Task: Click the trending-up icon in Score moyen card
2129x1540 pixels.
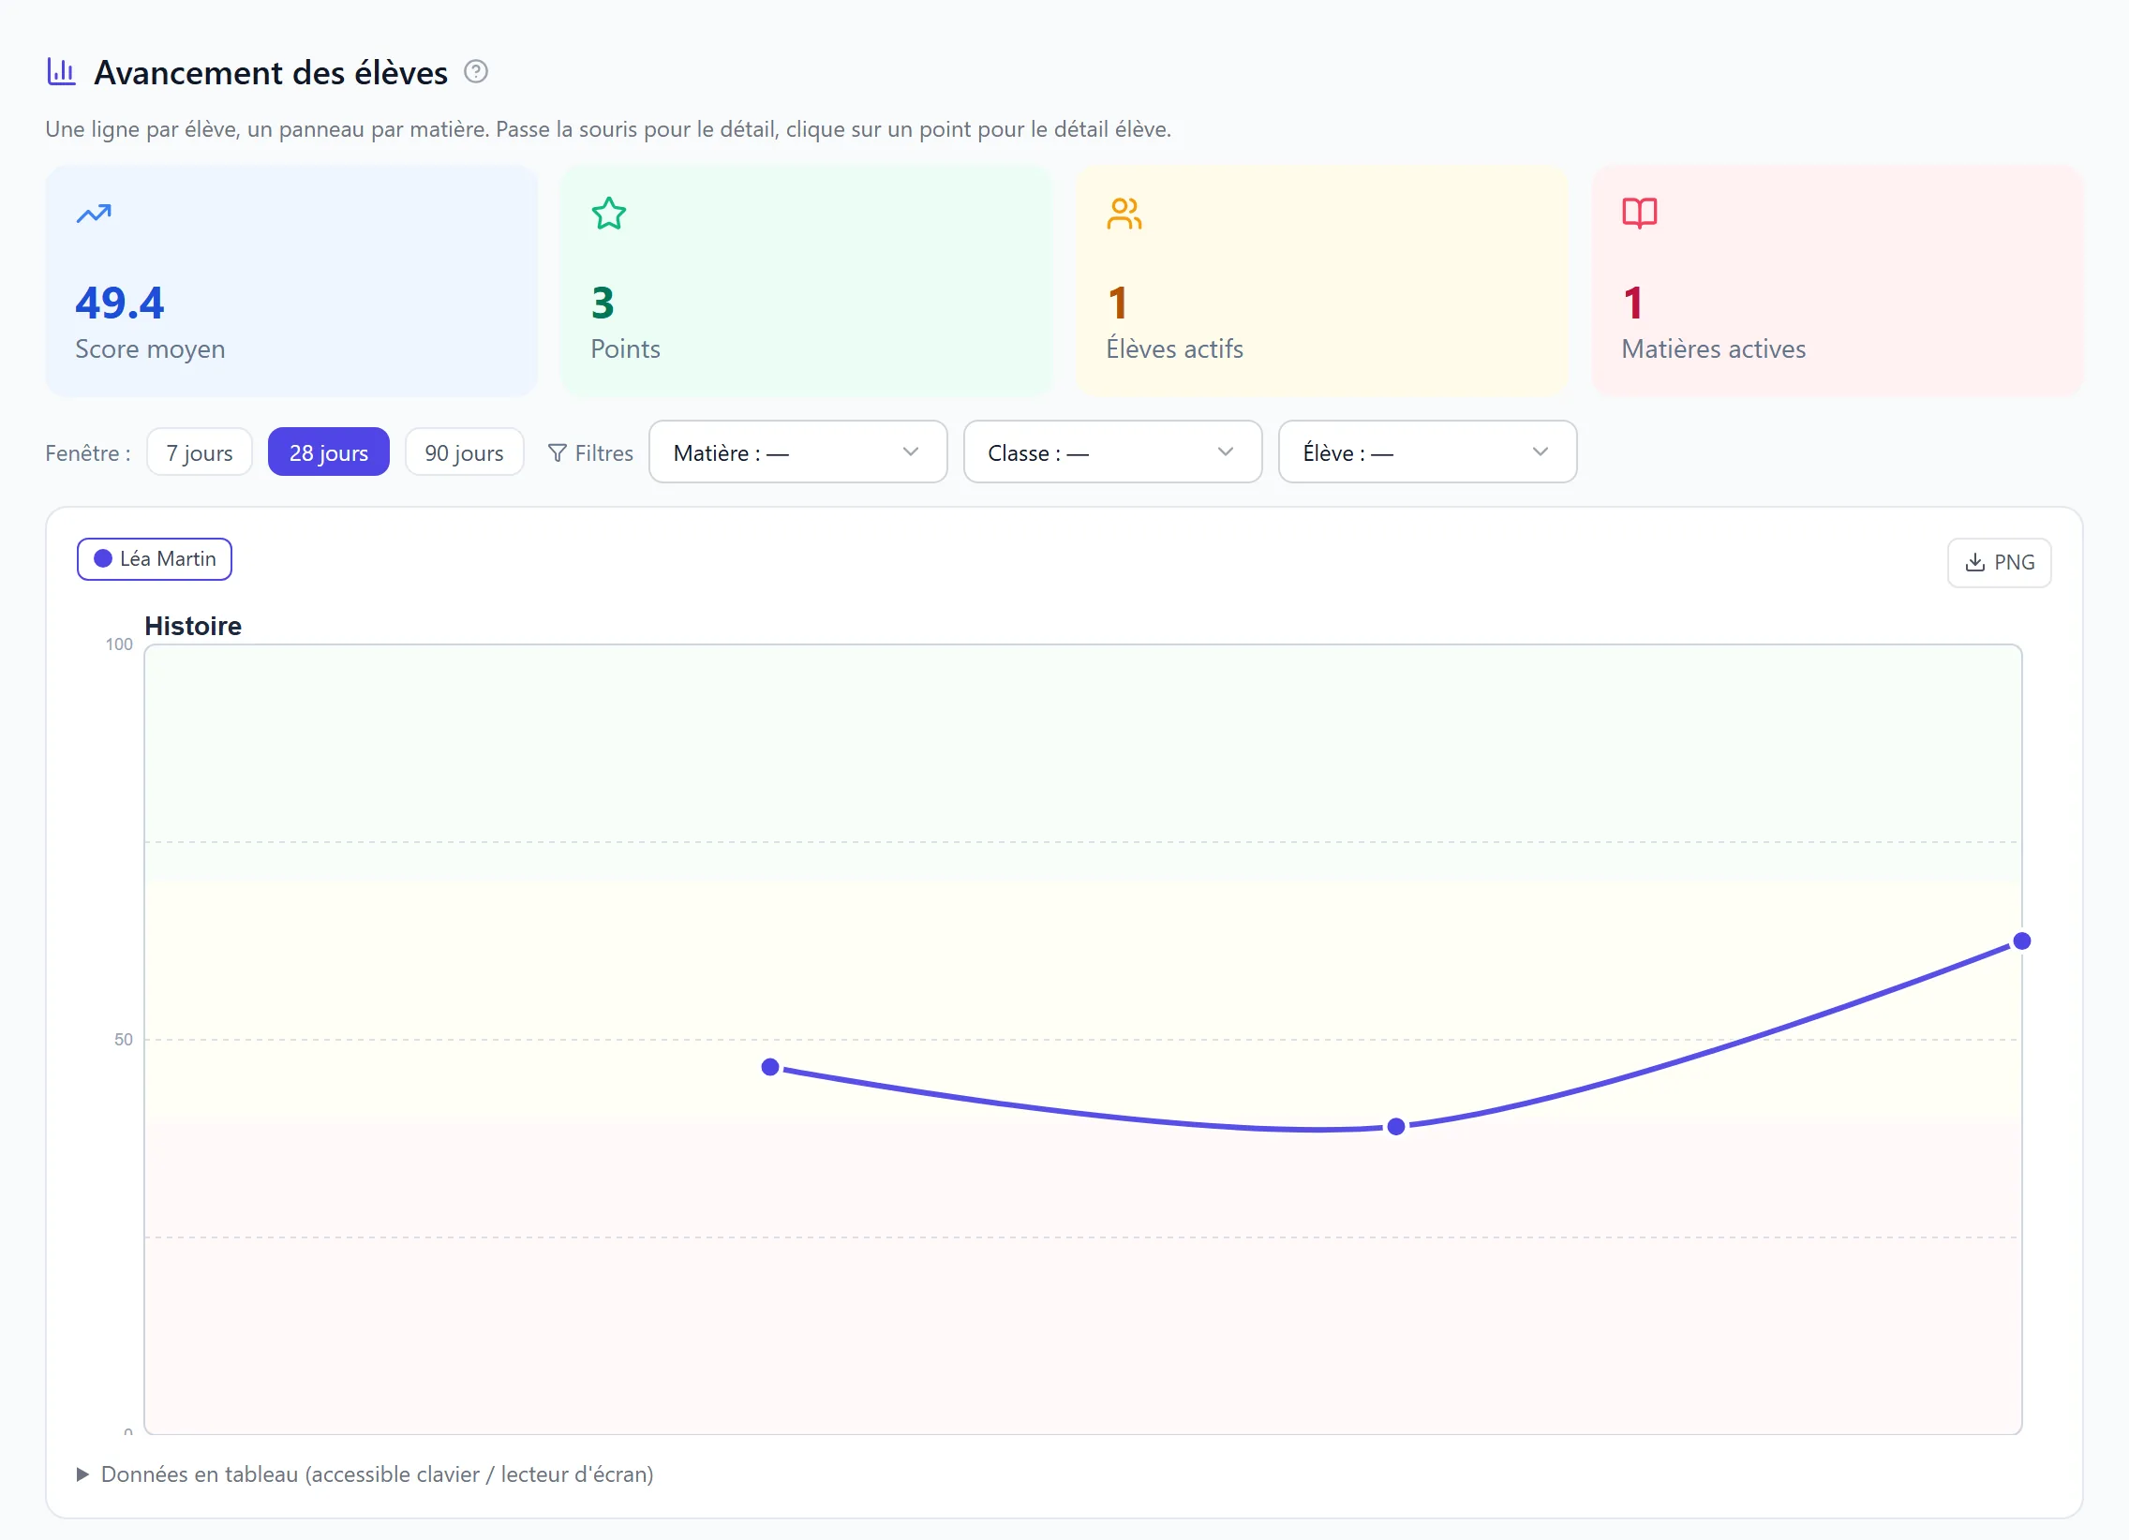Action: 93,213
